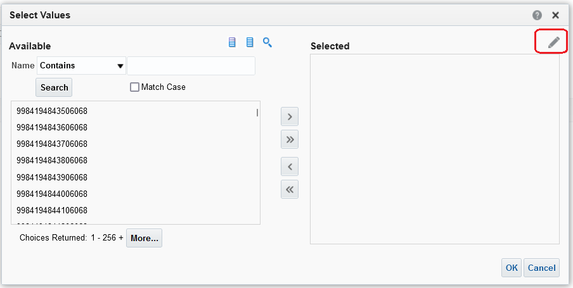Click the first blue list icon
Screen dimensions: 573x288
(232, 42)
